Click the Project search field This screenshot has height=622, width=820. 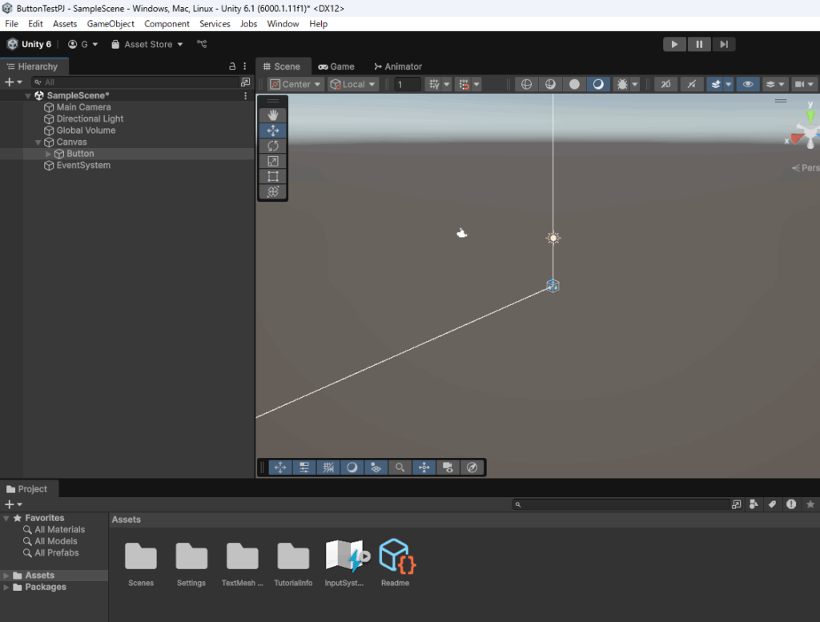[621, 504]
